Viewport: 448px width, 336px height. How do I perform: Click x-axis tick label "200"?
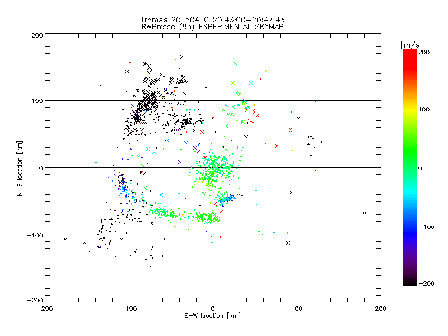click(381, 309)
